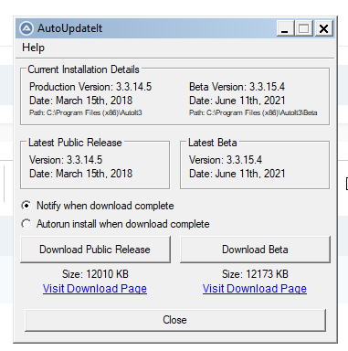Close the window with the X button
This screenshot has width=348, height=351.
tap(323, 28)
